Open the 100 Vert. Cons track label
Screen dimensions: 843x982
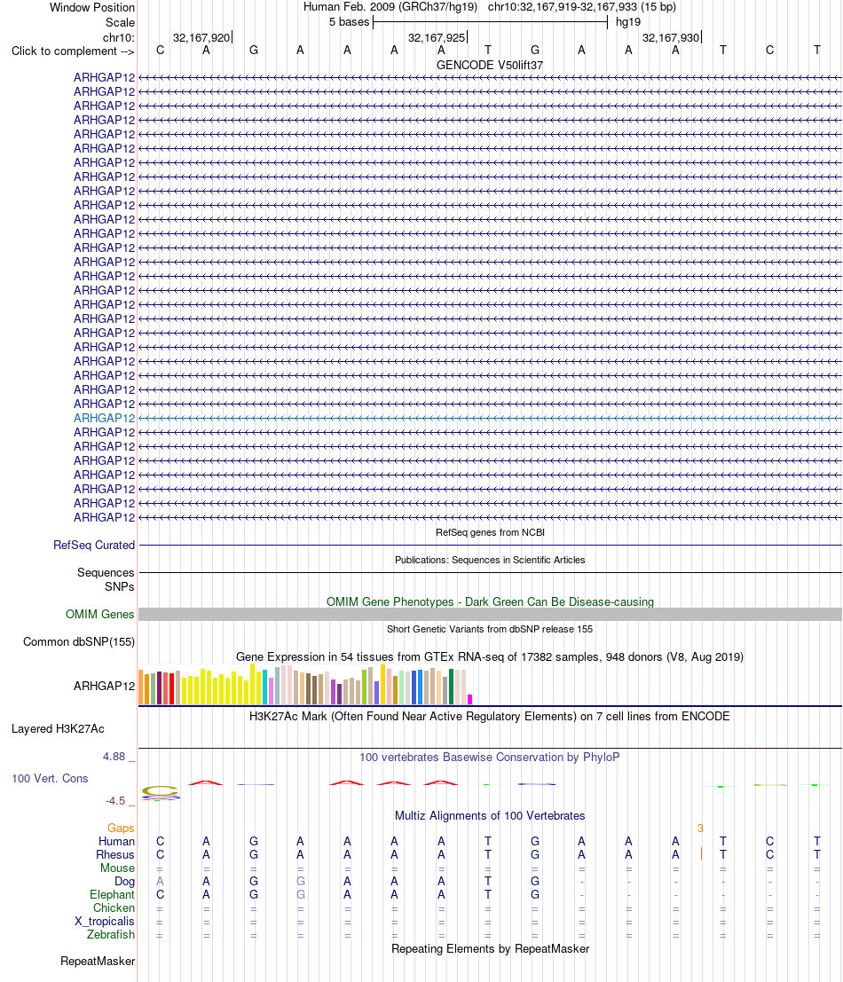tap(50, 779)
